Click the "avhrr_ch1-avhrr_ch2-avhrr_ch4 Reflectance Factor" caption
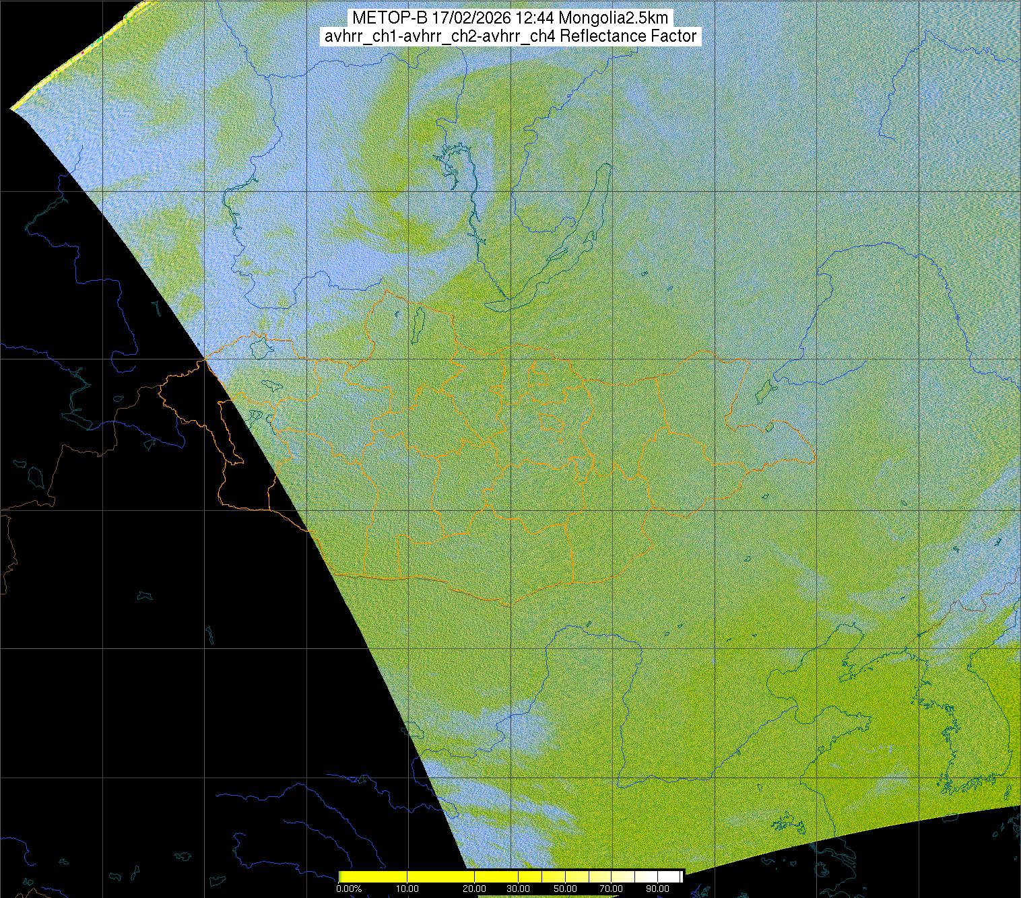This screenshot has width=1021, height=898. 510,36
